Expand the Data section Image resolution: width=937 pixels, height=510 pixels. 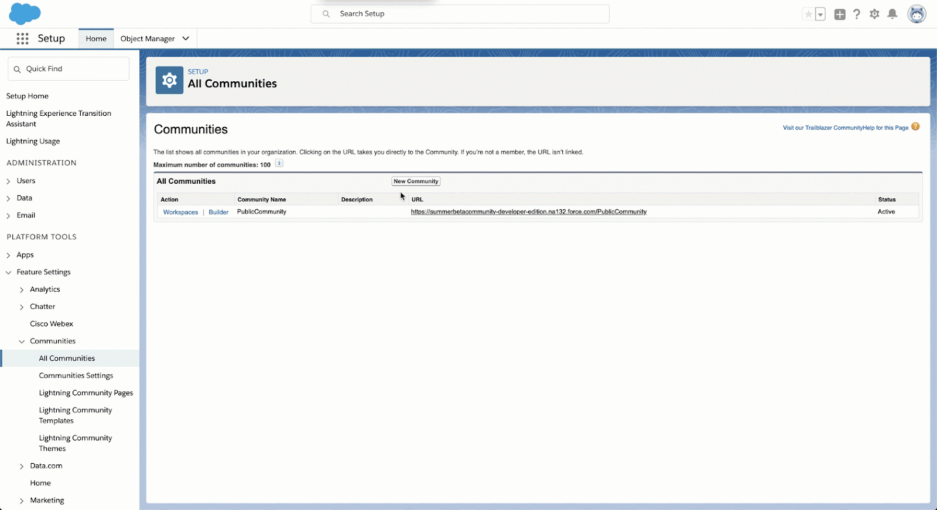coord(8,199)
